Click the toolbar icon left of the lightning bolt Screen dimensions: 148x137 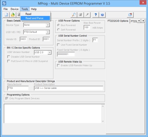pyautogui.click(x=80, y=15)
